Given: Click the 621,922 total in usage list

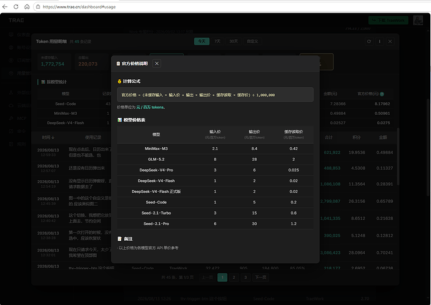Looking at the screenshot, I should [x=332, y=152].
